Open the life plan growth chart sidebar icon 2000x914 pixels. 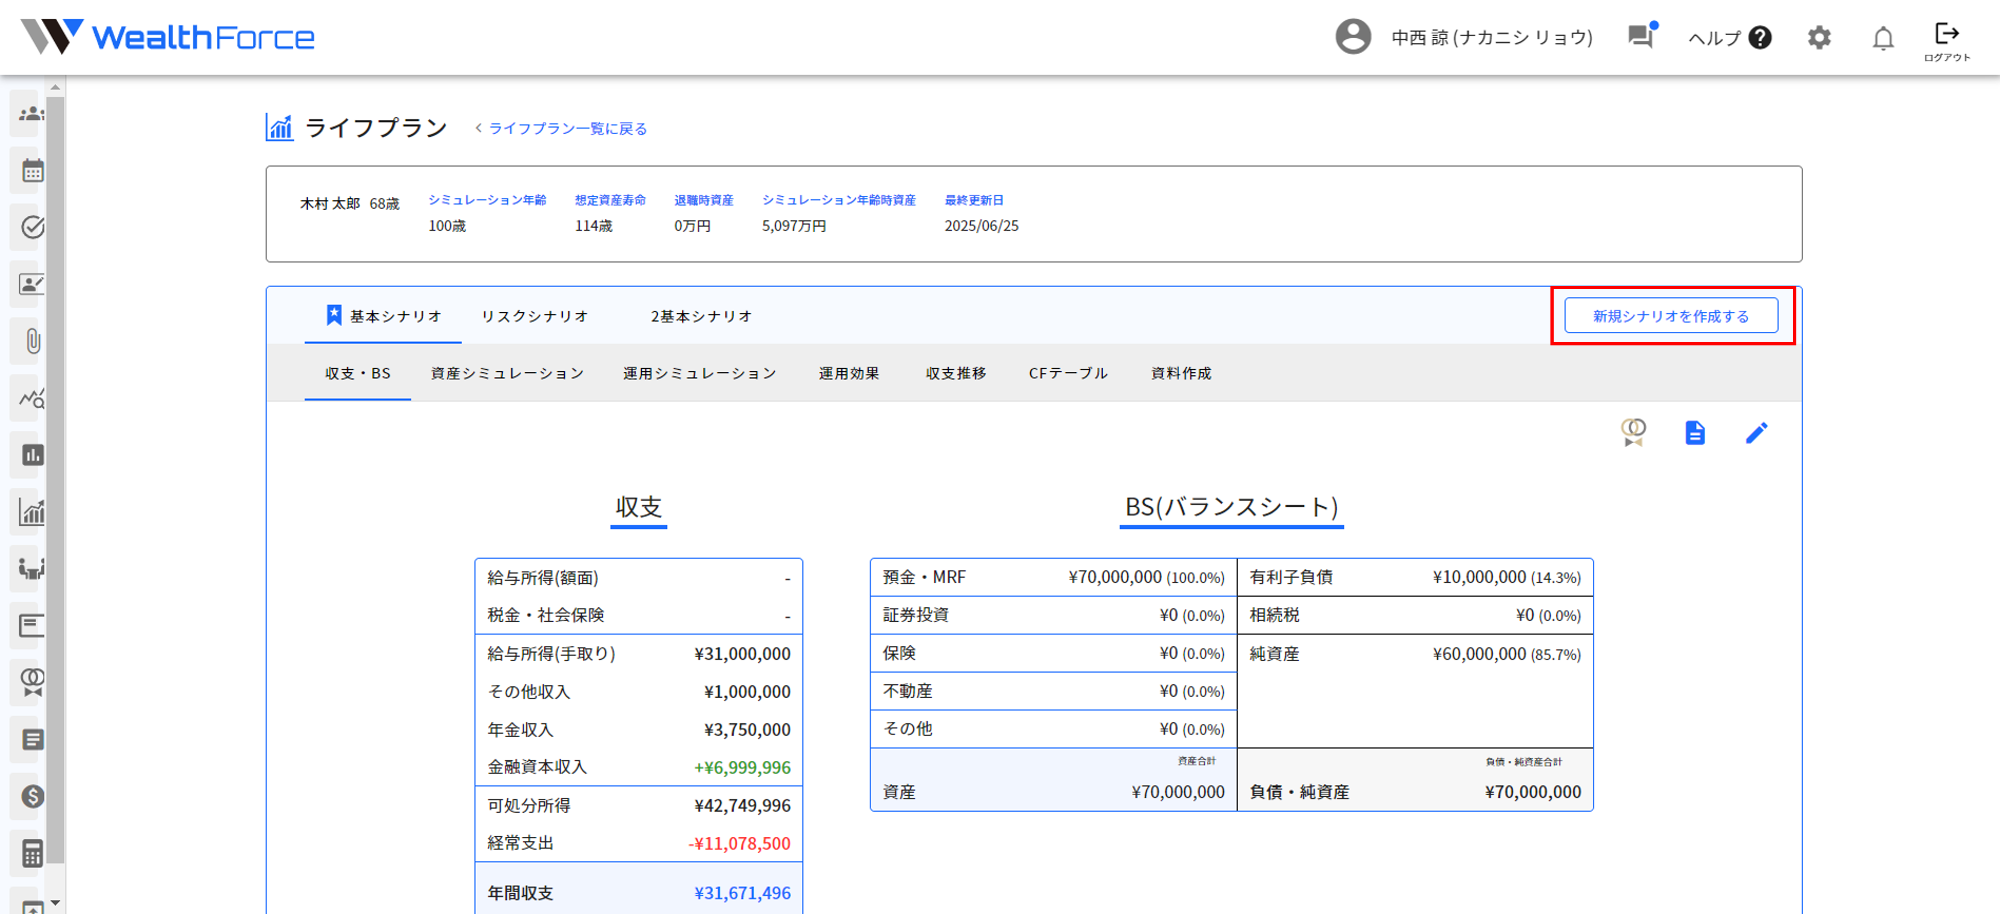[x=32, y=512]
